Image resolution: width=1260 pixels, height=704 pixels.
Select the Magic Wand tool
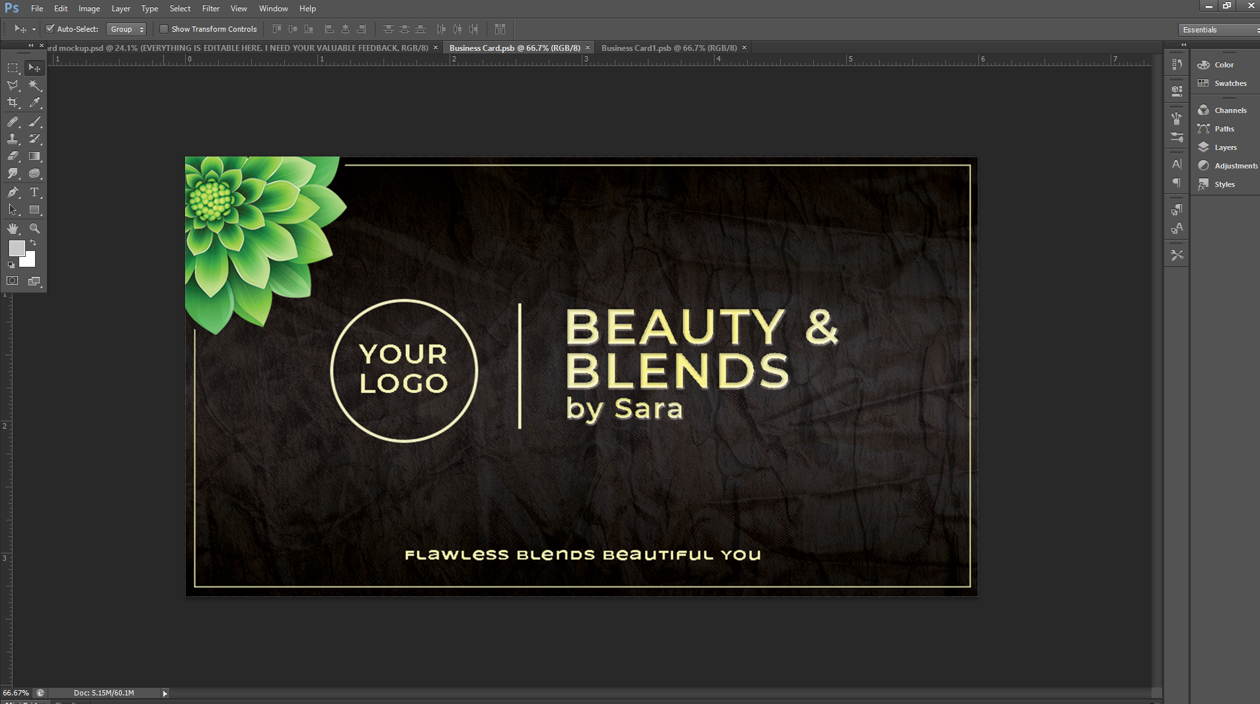click(34, 85)
